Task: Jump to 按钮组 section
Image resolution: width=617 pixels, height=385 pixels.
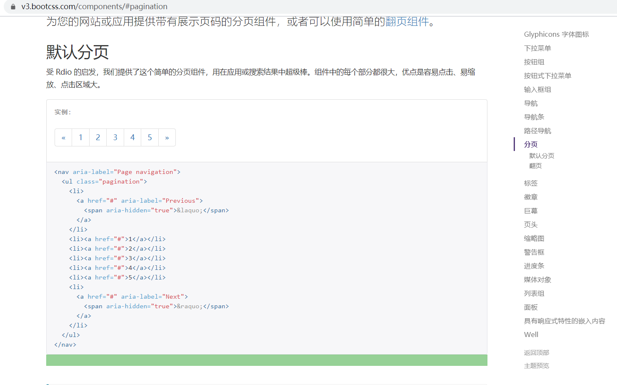Action: click(534, 62)
